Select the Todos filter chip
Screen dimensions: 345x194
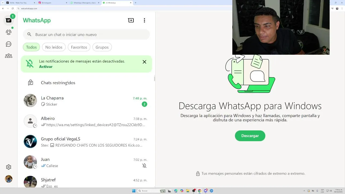[32, 47]
